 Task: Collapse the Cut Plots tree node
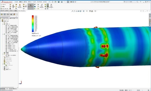point(3,24)
